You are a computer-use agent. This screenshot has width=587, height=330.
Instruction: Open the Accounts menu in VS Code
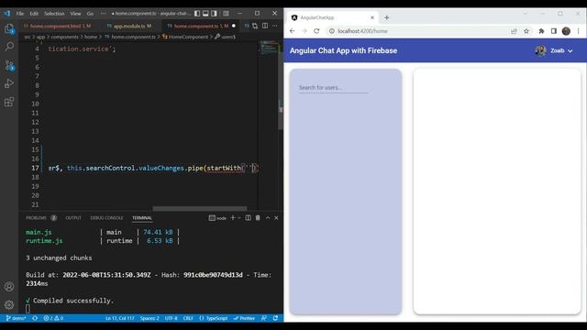point(9,287)
